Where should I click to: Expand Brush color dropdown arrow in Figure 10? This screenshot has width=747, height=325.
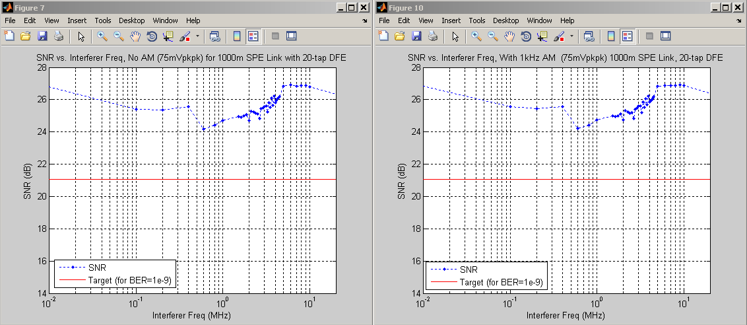click(571, 36)
